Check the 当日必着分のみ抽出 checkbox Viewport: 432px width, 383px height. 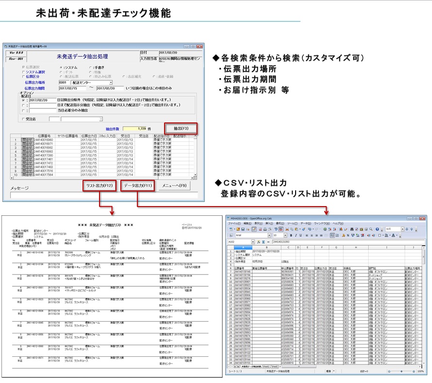(23, 111)
